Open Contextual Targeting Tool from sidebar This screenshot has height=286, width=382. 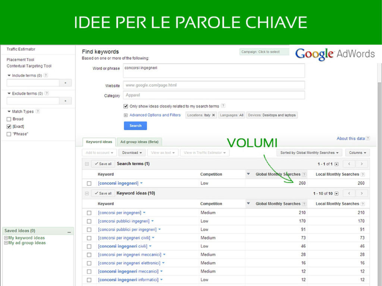[29, 66]
